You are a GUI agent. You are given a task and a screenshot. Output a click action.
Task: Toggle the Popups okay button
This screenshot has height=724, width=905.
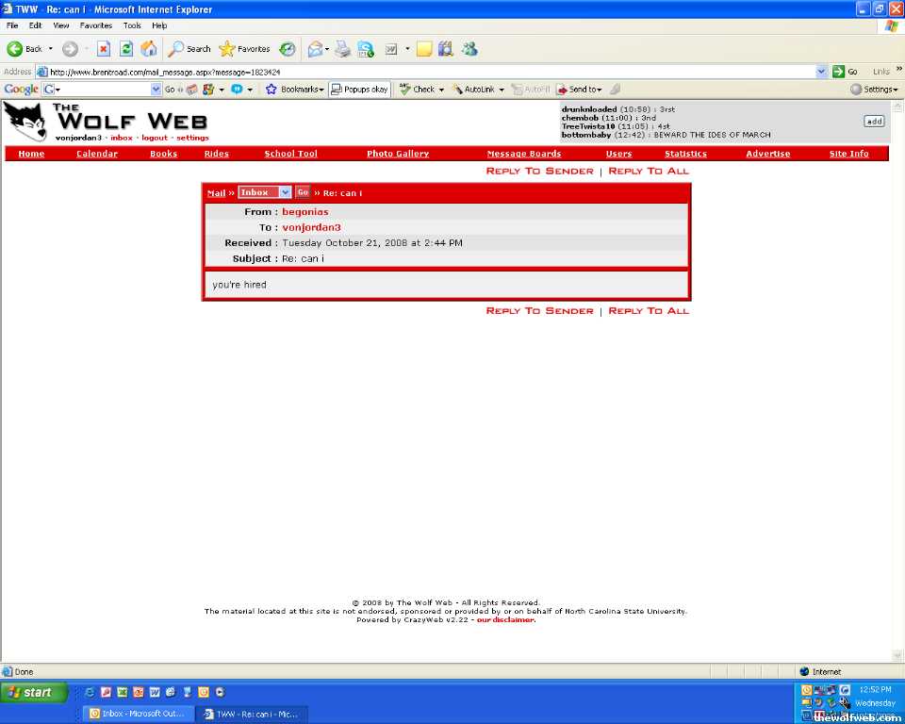pyautogui.click(x=359, y=90)
